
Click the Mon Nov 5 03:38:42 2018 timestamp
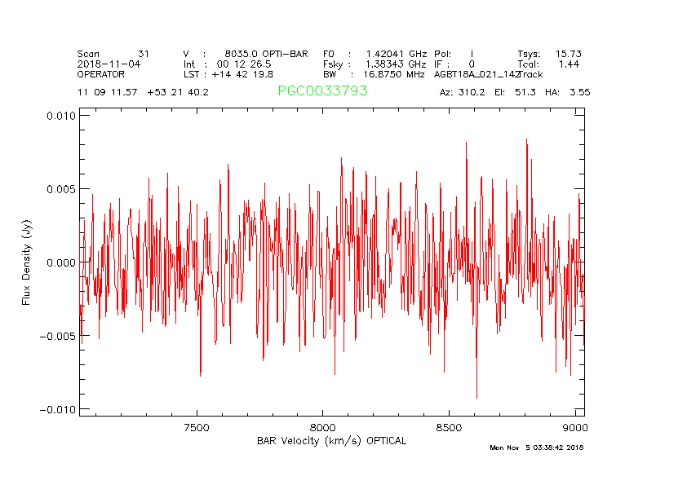536,448
